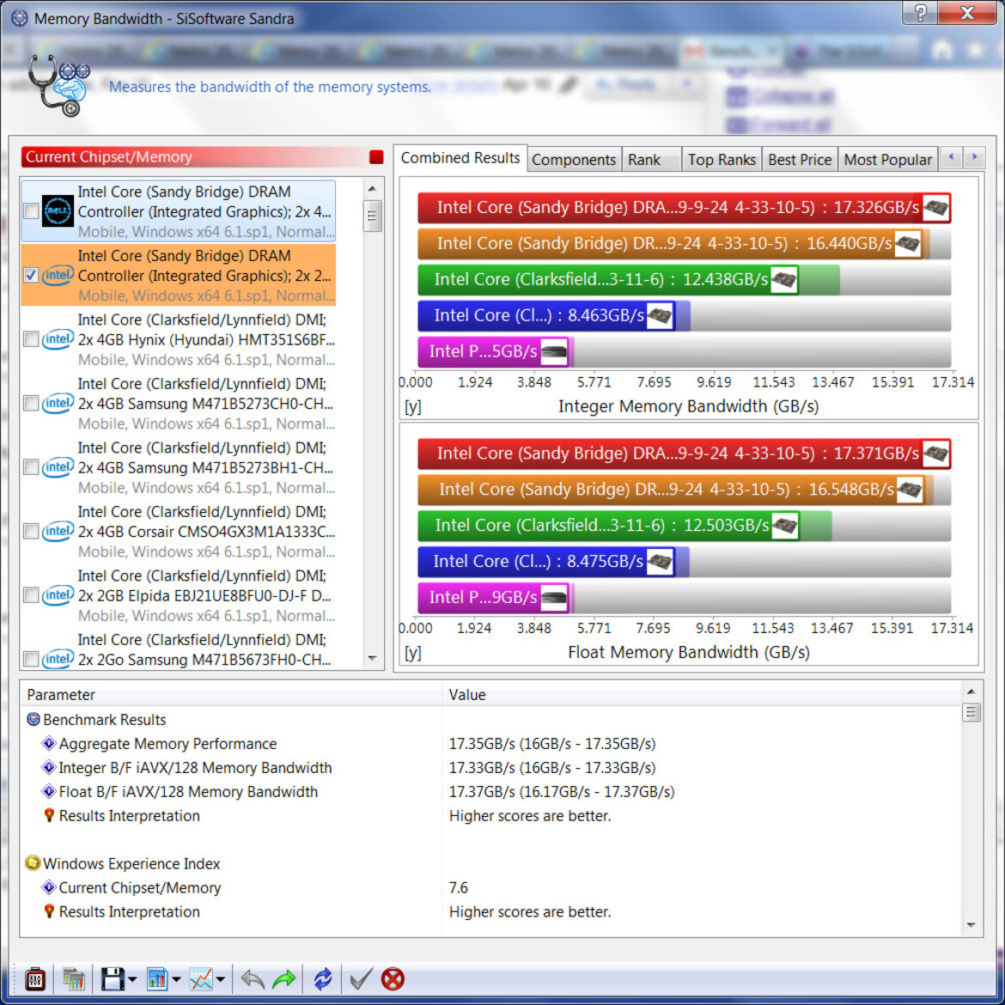The image size is (1005, 1005).
Task: Click the help question mark button
Action: click(920, 13)
